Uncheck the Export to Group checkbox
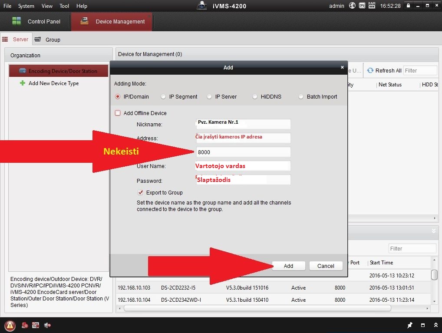Viewport: 442px width, 333px height. tap(140, 193)
